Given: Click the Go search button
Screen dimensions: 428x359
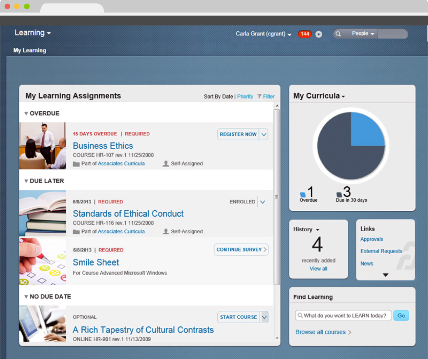Looking at the screenshot, I should click(401, 316).
